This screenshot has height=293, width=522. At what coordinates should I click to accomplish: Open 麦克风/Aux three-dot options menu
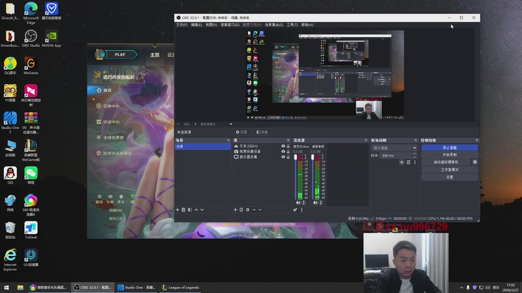[x=303, y=202]
